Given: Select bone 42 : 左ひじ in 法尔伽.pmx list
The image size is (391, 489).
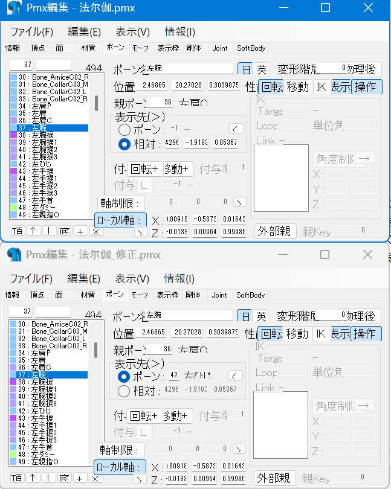Looking at the screenshot, I should coord(49,164).
